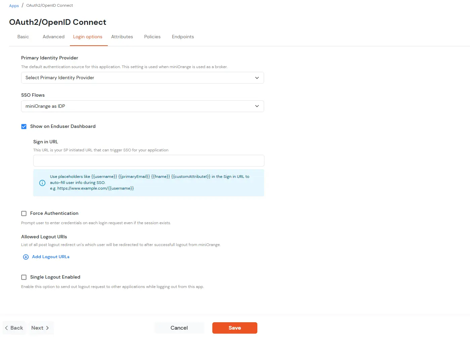Click the plus icon beside Add Logout URLs
Screen dimensions: 470x337
(26, 257)
